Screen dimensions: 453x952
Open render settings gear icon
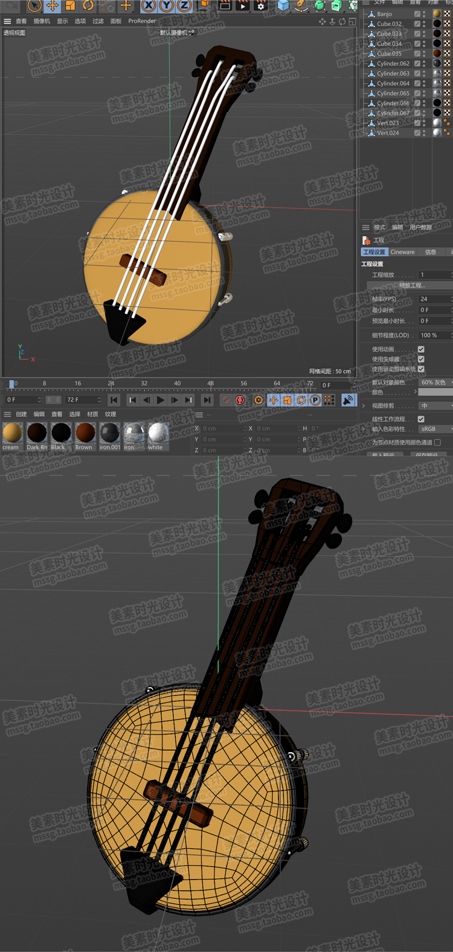(x=261, y=6)
